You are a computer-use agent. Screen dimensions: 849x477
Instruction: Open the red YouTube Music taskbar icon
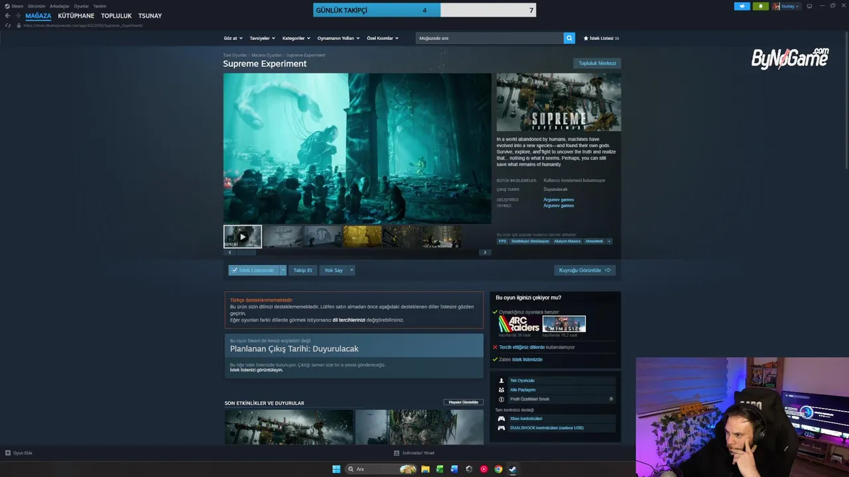[484, 469]
